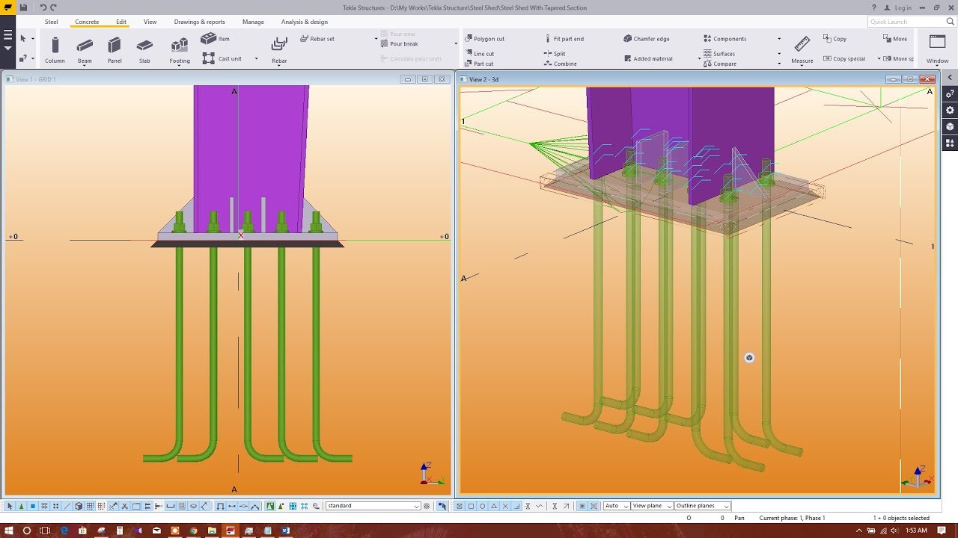Expand the Components dropdown

click(x=779, y=39)
